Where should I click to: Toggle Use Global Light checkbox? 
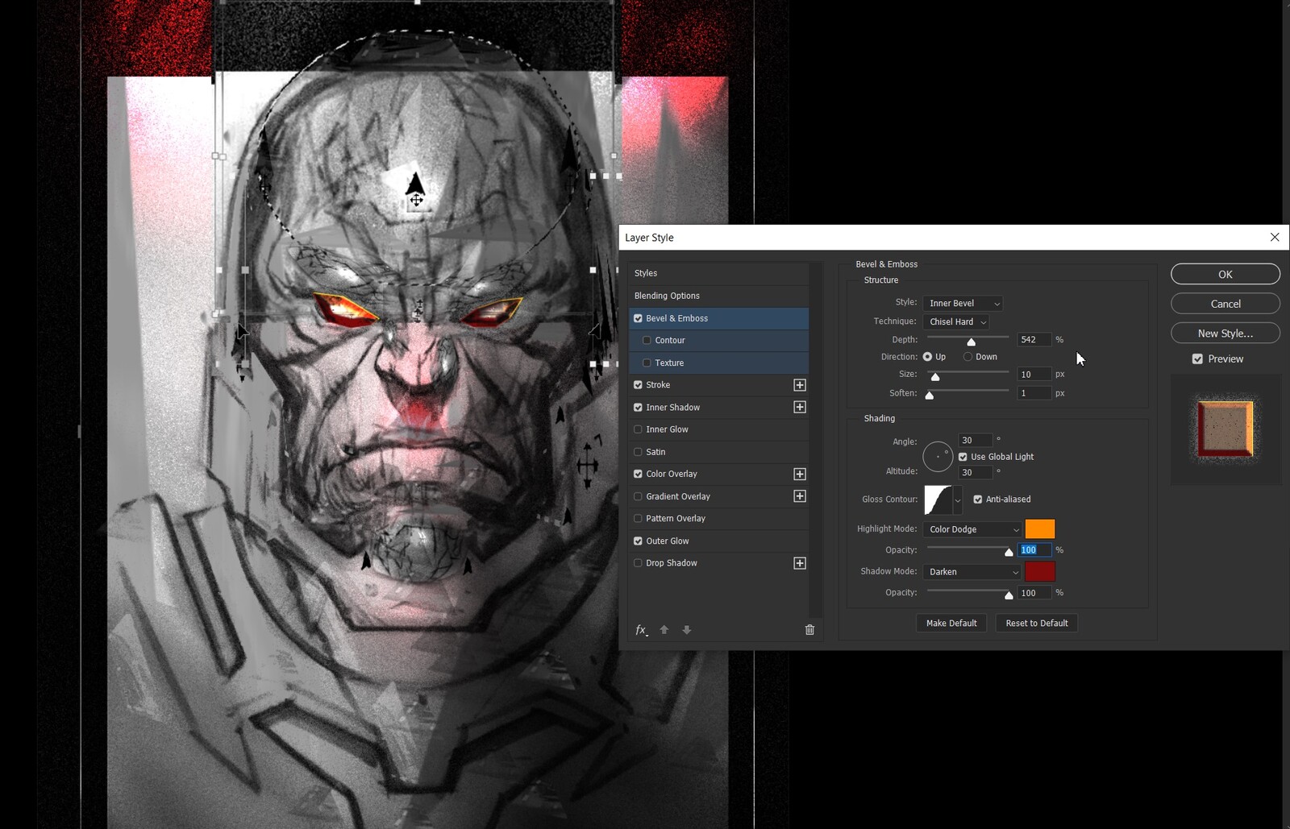point(963,457)
